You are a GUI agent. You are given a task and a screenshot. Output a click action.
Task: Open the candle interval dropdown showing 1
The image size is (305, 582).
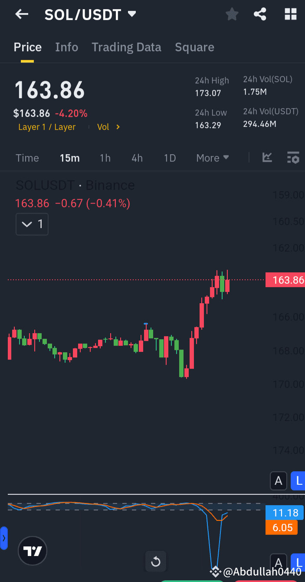(32, 224)
